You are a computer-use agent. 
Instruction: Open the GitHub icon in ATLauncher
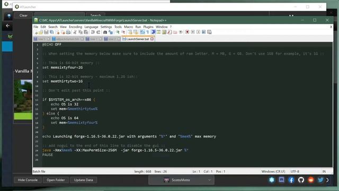click(301, 180)
